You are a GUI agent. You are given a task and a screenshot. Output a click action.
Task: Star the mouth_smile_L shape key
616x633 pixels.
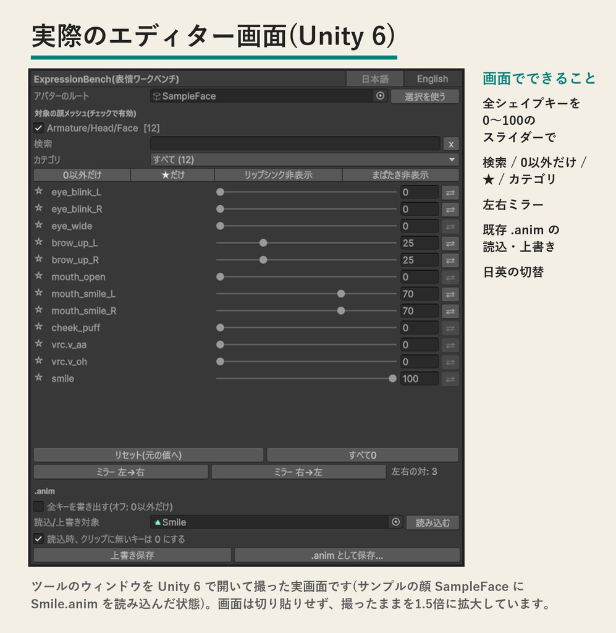39,292
